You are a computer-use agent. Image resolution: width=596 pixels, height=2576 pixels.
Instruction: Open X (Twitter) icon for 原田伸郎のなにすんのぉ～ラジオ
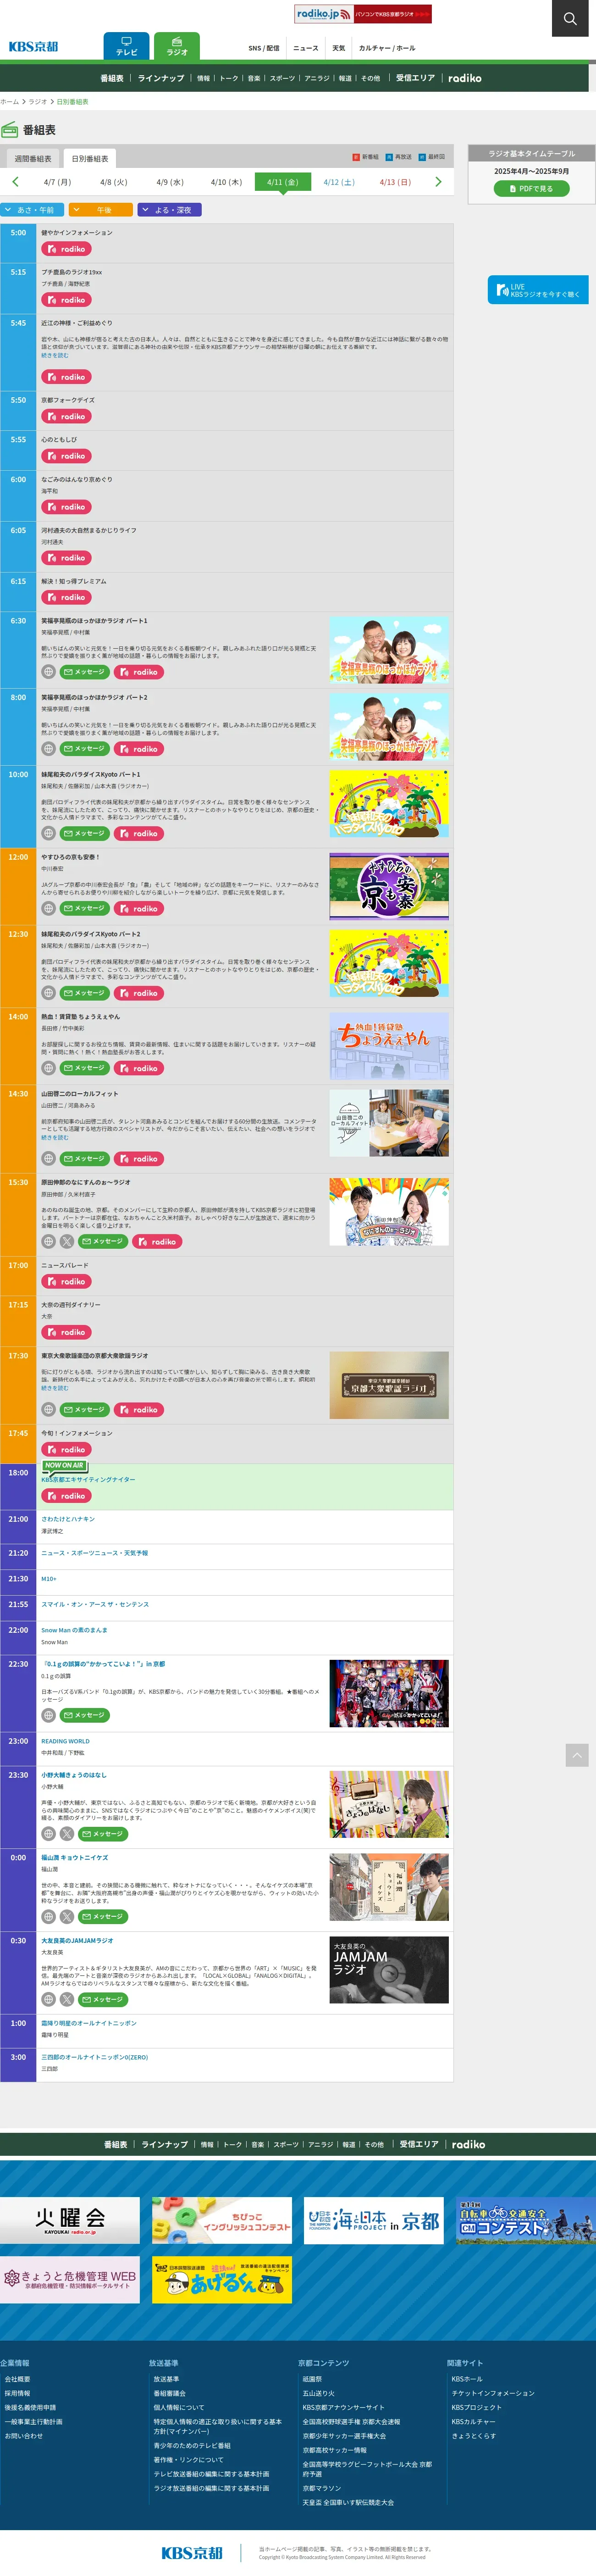pyautogui.click(x=66, y=1241)
